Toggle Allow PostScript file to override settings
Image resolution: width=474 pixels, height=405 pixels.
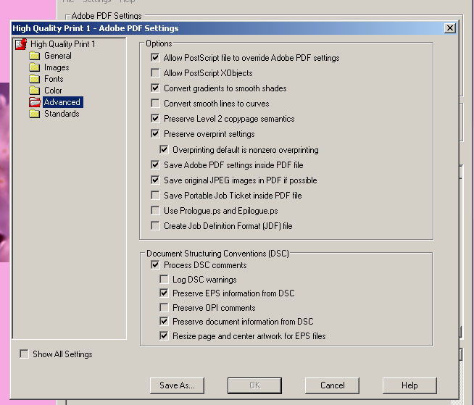pos(155,57)
